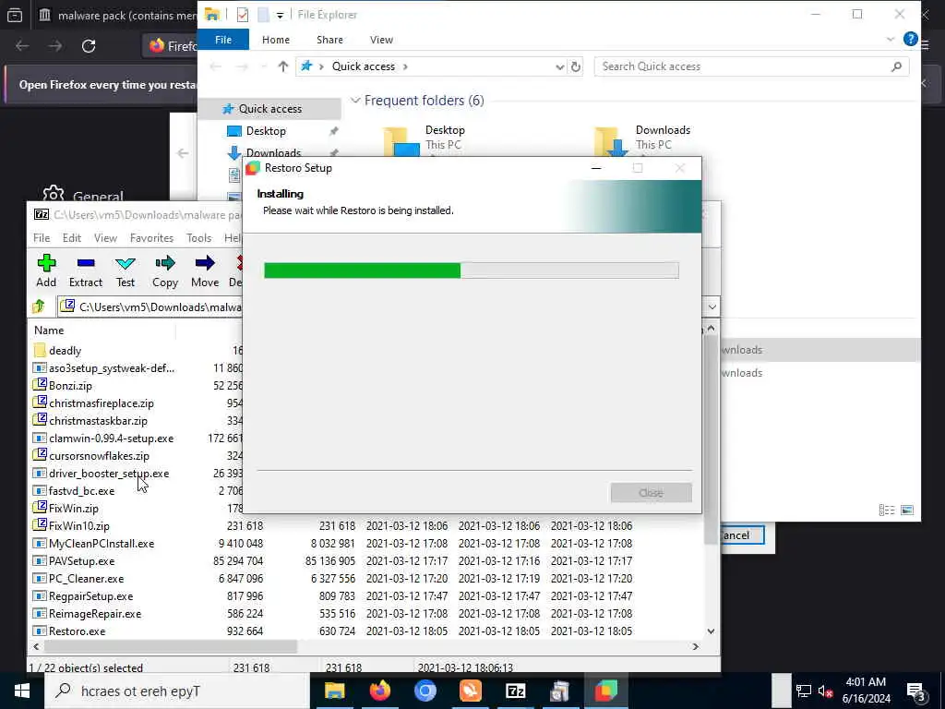
Task: Expand the File Explorer ribbon chevron
Action: 891,40
